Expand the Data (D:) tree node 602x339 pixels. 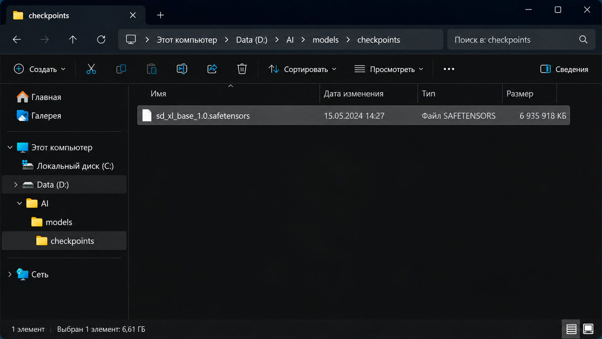pos(16,185)
